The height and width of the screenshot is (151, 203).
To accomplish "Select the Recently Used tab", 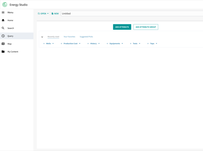I will [x=53, y=37].
